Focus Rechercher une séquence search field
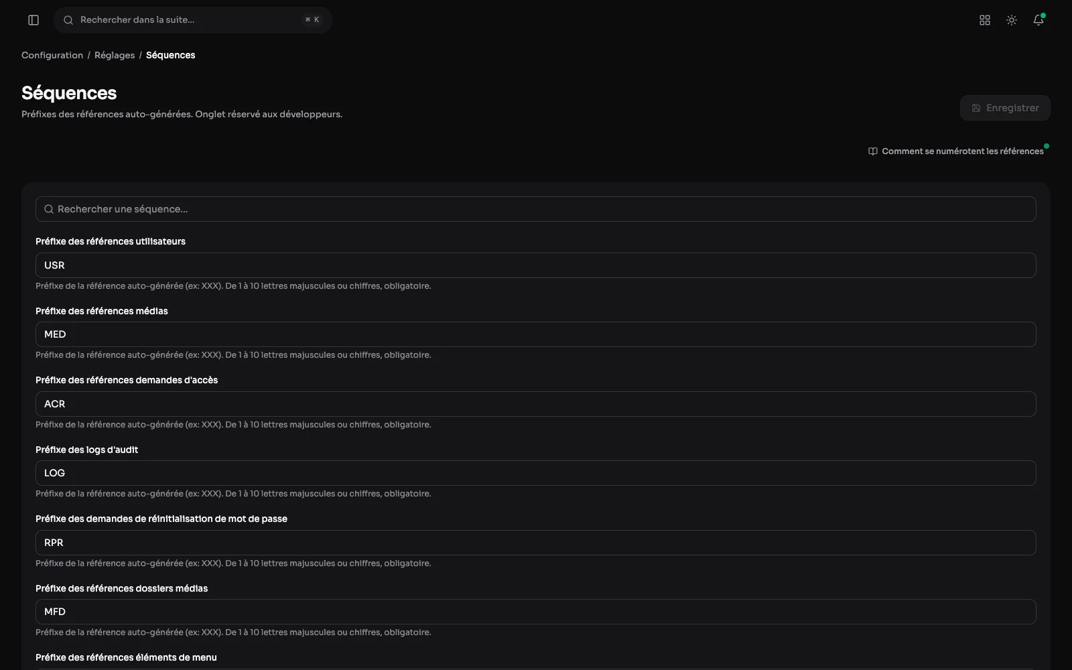Screen dimensions: 1072x670 pyautogui.click(x=536, y=209)
